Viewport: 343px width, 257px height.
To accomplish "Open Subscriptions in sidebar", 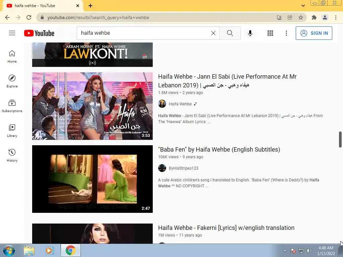I will coord(12,106).
